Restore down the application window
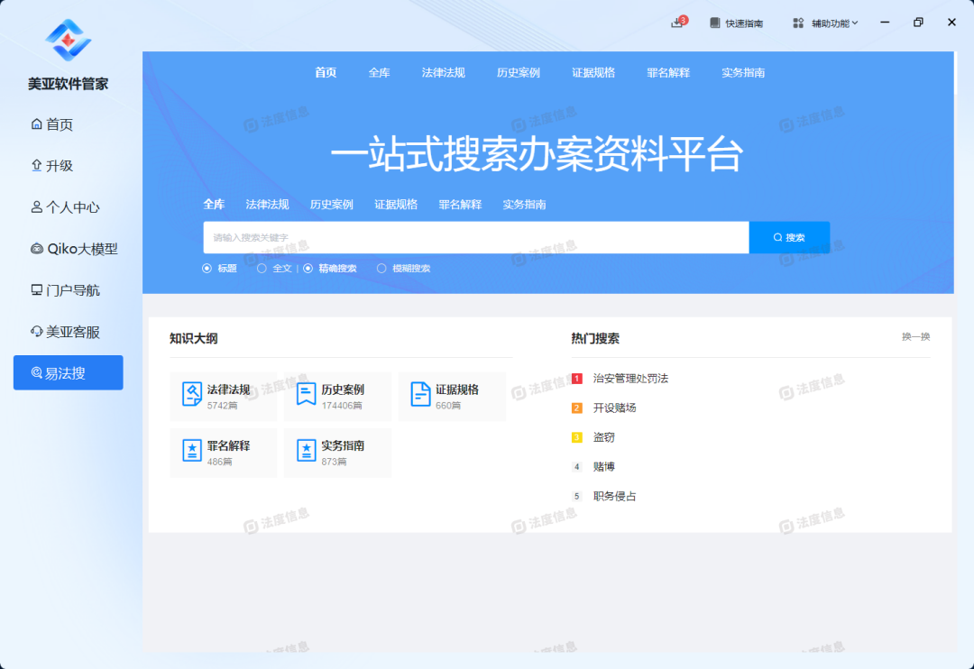974x669 pixels. (x=918, y=23)
